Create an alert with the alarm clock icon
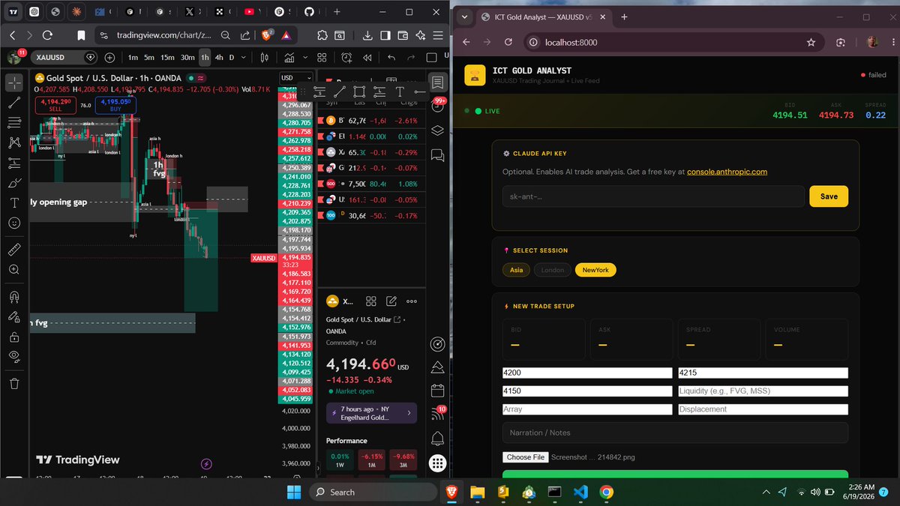Screen dimensions: 900x506 coord(346,57)
